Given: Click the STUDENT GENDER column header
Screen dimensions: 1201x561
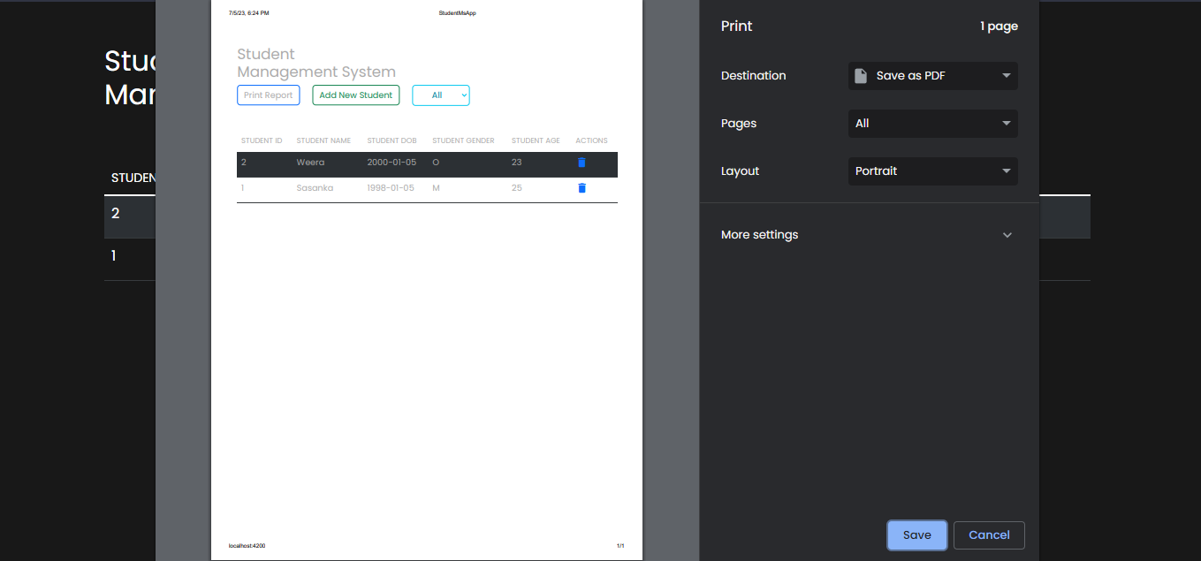Looking at the screenshot, I should click(x=463, y=141).
